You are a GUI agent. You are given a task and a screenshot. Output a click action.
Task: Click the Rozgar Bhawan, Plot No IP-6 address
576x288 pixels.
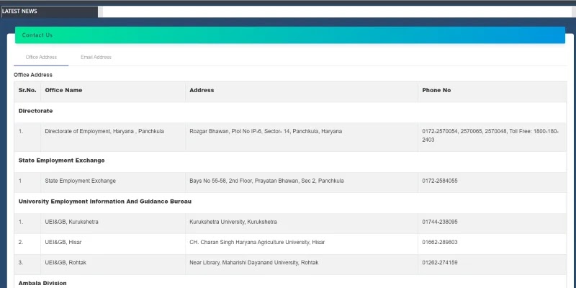point(266,132)
